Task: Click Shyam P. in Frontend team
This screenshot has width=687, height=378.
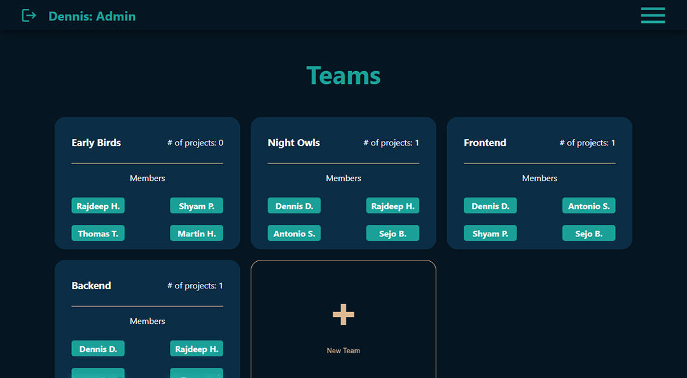Action: click(490, 233)
